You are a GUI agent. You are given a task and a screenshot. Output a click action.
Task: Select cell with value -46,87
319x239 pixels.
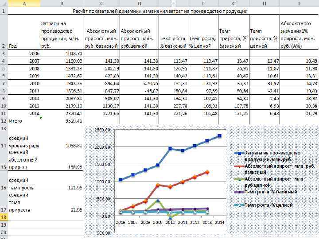[x=140, y=91]
